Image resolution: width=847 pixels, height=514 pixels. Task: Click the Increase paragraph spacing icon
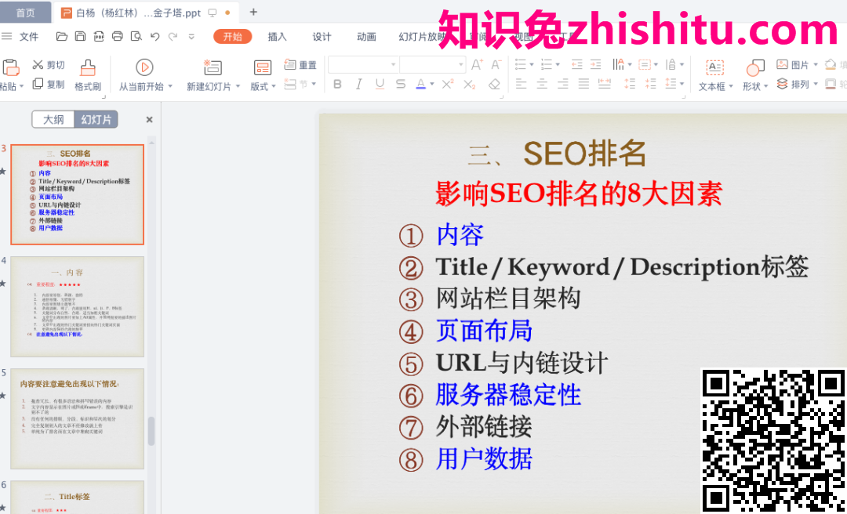point(630,84)
